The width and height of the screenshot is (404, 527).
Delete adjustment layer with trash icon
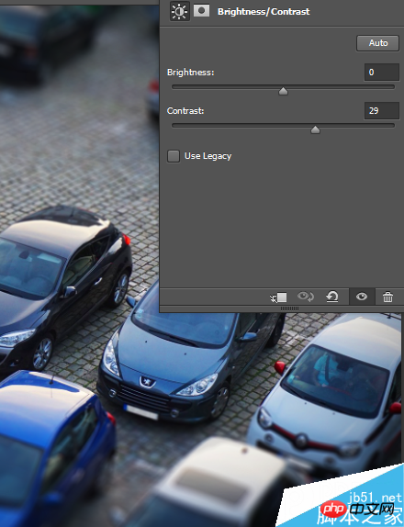(387, 297)
